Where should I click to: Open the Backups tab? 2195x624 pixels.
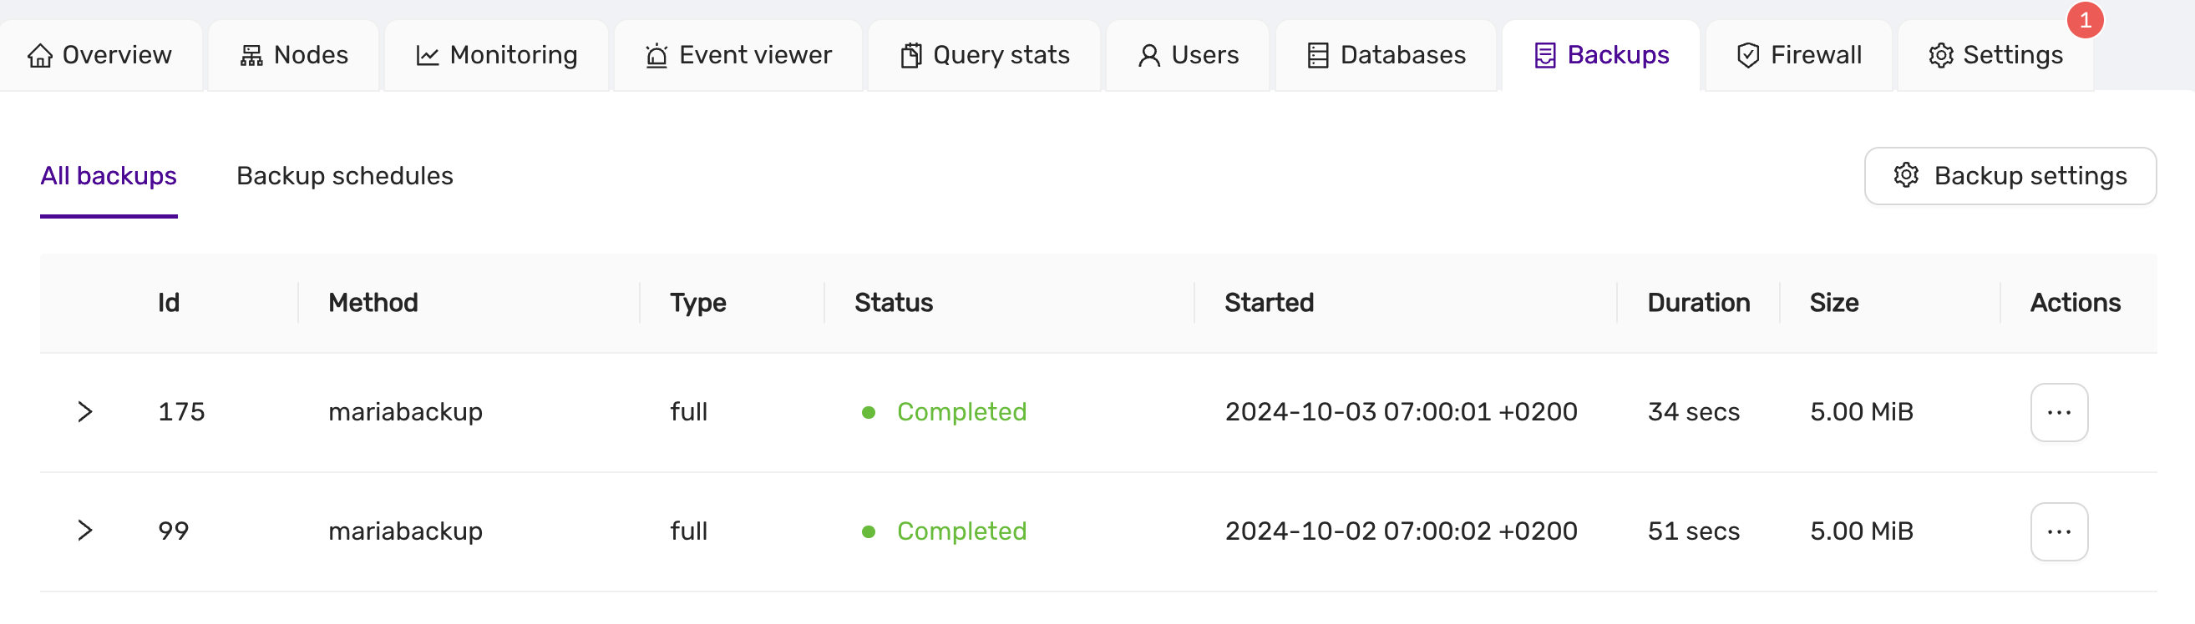click(1601, 56)
